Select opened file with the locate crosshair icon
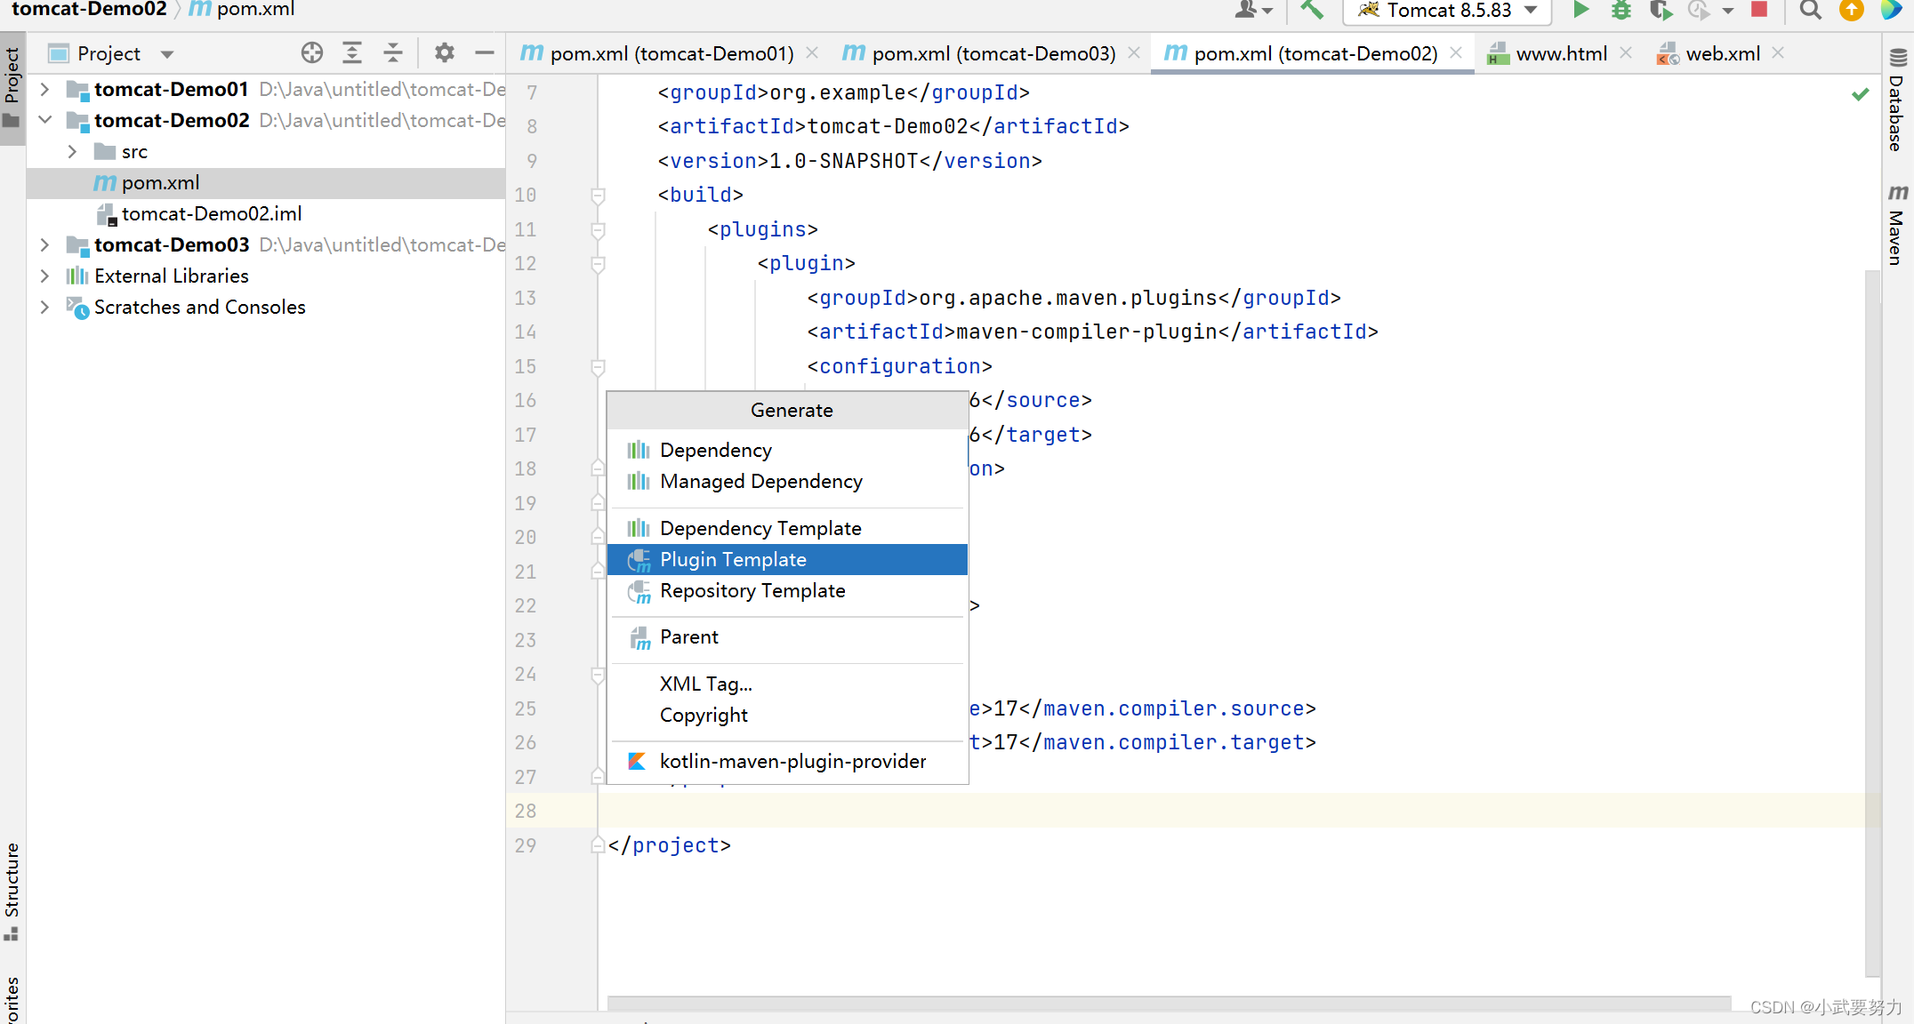 click(x=311, y=53)
